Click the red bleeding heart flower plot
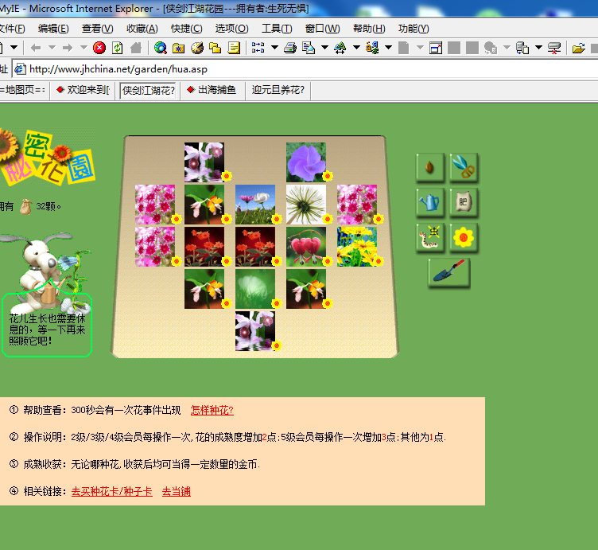The image size is (598, 550). [306, 247]
